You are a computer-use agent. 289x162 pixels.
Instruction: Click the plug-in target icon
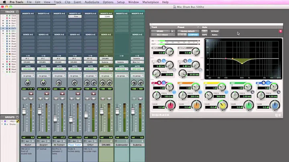pyautogui.click(x=281, y=31)
